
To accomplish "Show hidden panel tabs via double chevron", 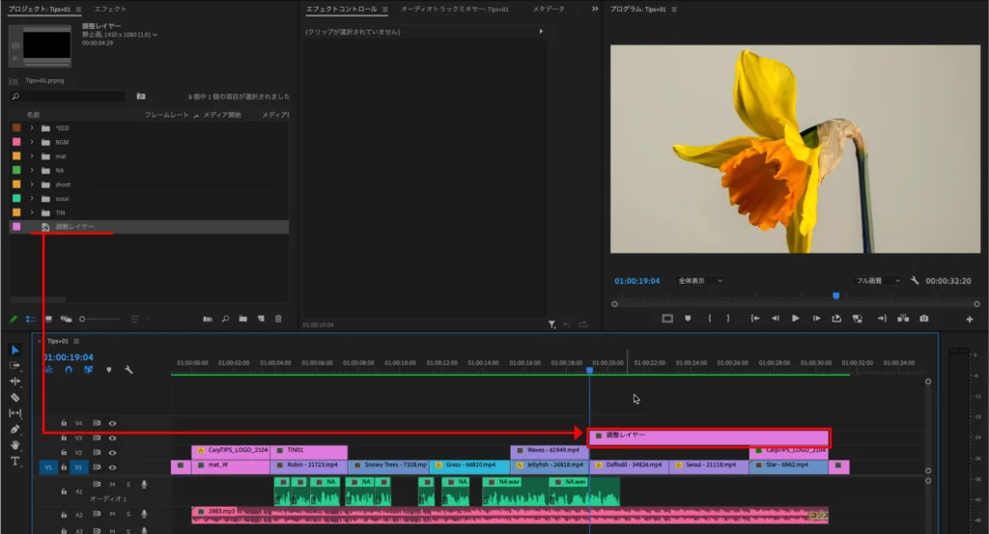I will (x=595, y=9).
